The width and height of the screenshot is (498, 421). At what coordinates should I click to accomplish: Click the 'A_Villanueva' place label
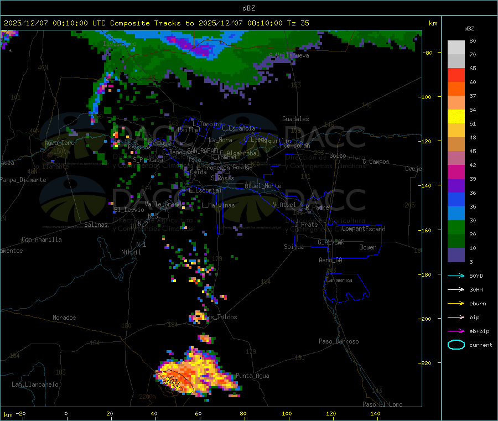click(289, 55)
